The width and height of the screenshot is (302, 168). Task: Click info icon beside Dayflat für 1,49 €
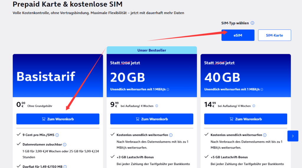tap(65, 167)
